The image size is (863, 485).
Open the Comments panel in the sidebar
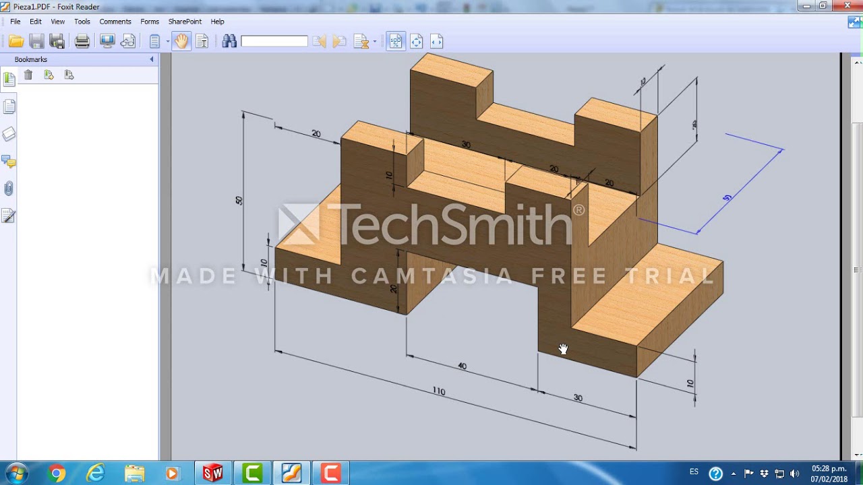pyautogui.click(x=9, y=162)
